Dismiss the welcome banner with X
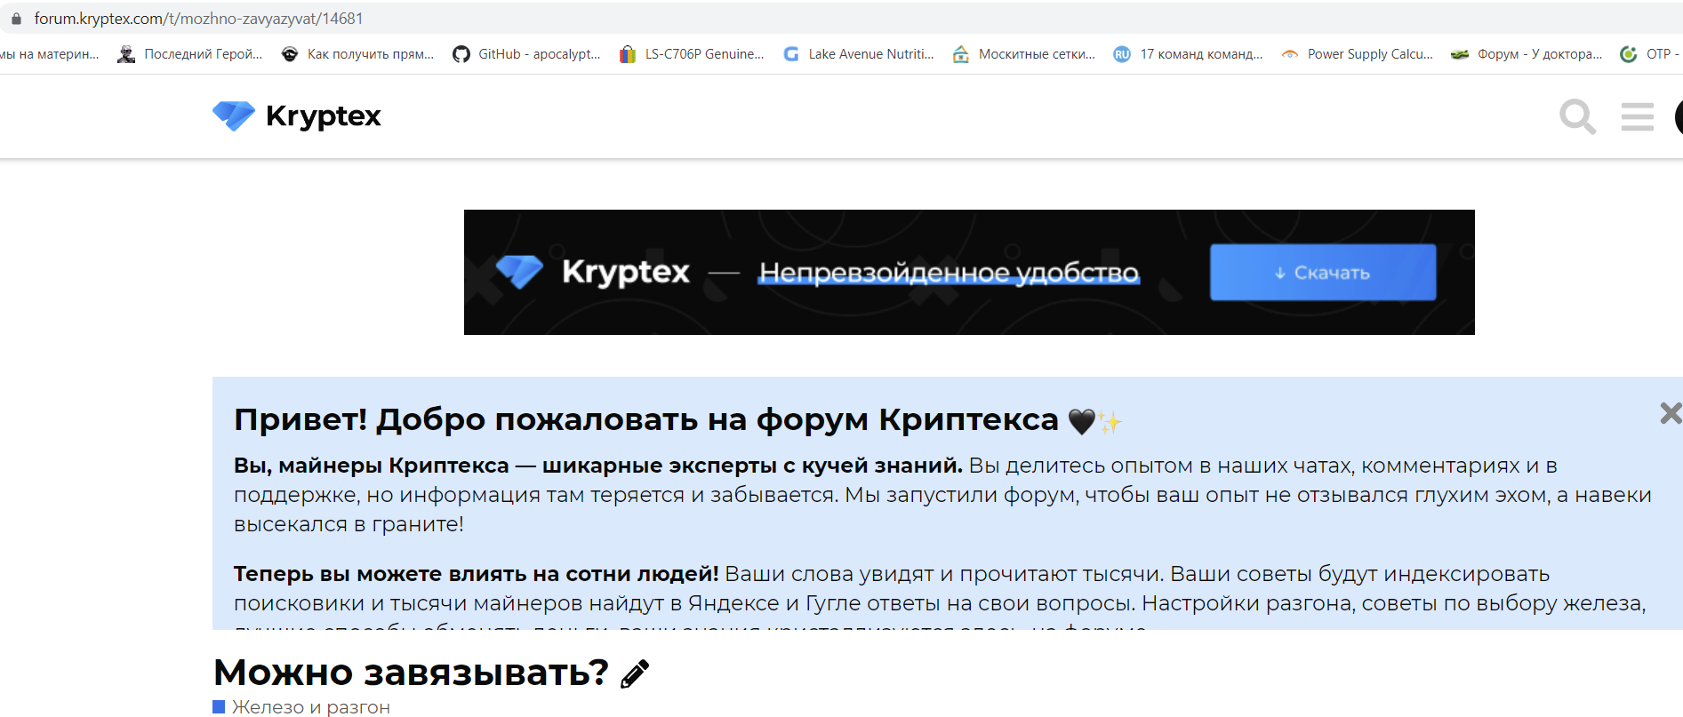1683x717 pixels. pos(1671,412)
